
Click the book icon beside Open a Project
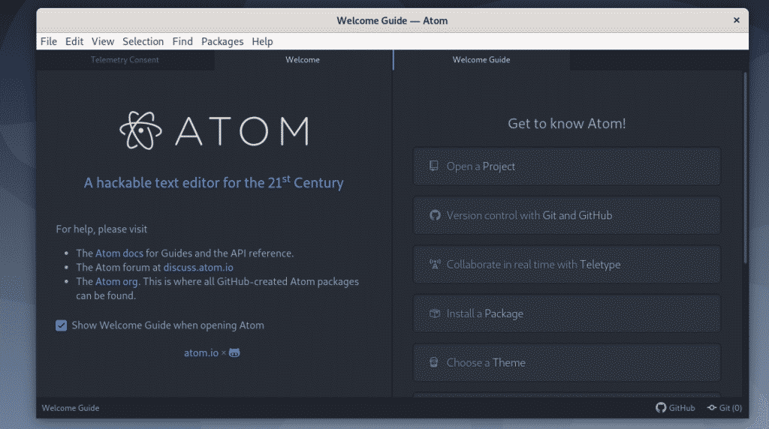[x=434, y=166]
